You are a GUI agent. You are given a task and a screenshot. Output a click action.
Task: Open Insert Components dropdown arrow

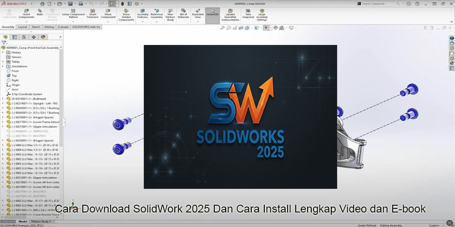coord(26,21)
